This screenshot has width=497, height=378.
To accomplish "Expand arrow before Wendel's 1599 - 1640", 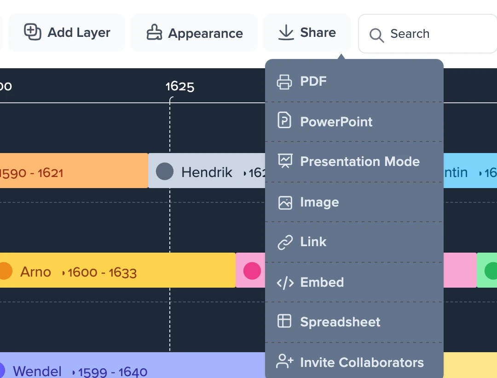I will [x=74, y=372].
